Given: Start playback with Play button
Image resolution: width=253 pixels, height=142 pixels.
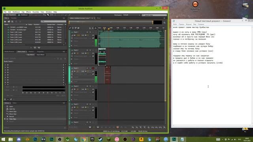Looking at the screenshot, I should 94,127.
